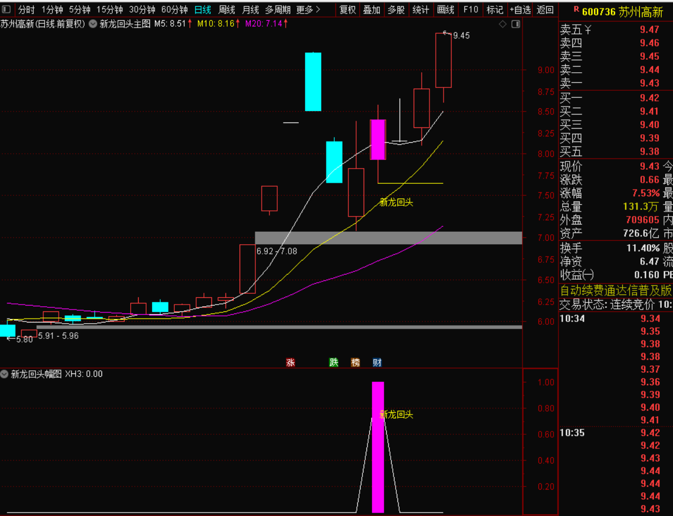
Task: Click the red 涨 event marker
Action: (291, 362)
